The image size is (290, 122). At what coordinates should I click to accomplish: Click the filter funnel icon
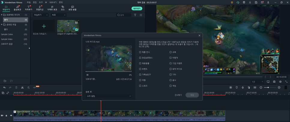[x=135, y=15]
